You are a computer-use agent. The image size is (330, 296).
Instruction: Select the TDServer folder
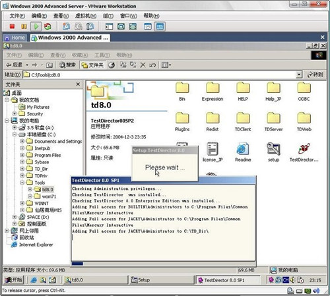(x=273, y=122)
